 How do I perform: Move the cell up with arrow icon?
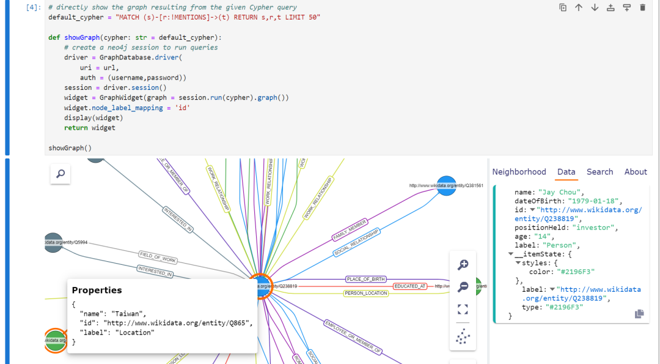coord(579,7)
